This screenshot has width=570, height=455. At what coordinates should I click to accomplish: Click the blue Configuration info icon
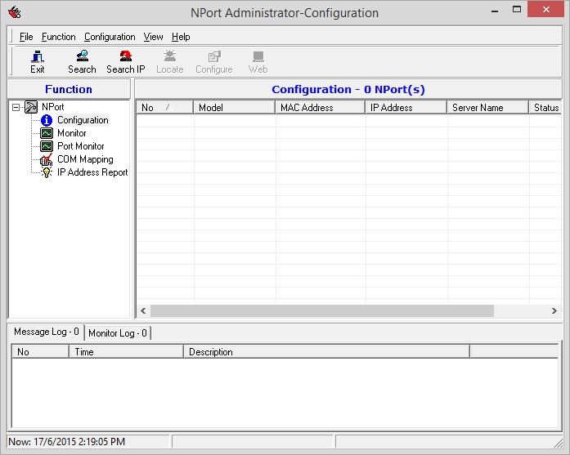pos(47,120)
